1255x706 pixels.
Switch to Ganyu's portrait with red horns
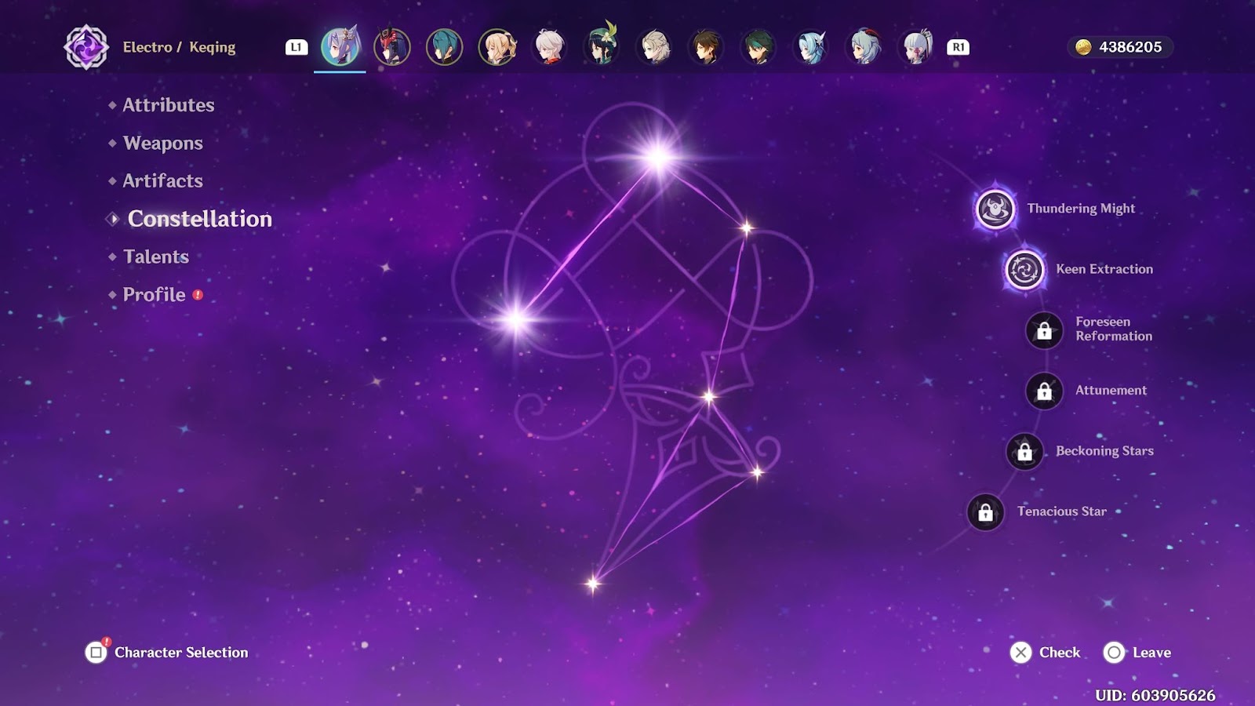click(864, 46)
